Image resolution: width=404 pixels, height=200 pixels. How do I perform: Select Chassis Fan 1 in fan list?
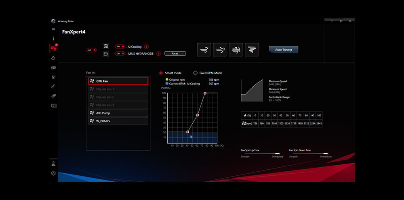118,89
